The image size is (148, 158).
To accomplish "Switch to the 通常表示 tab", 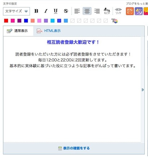I will point(18,31).
